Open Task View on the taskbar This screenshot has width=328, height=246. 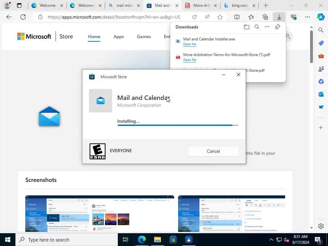[x=125, y=240]
